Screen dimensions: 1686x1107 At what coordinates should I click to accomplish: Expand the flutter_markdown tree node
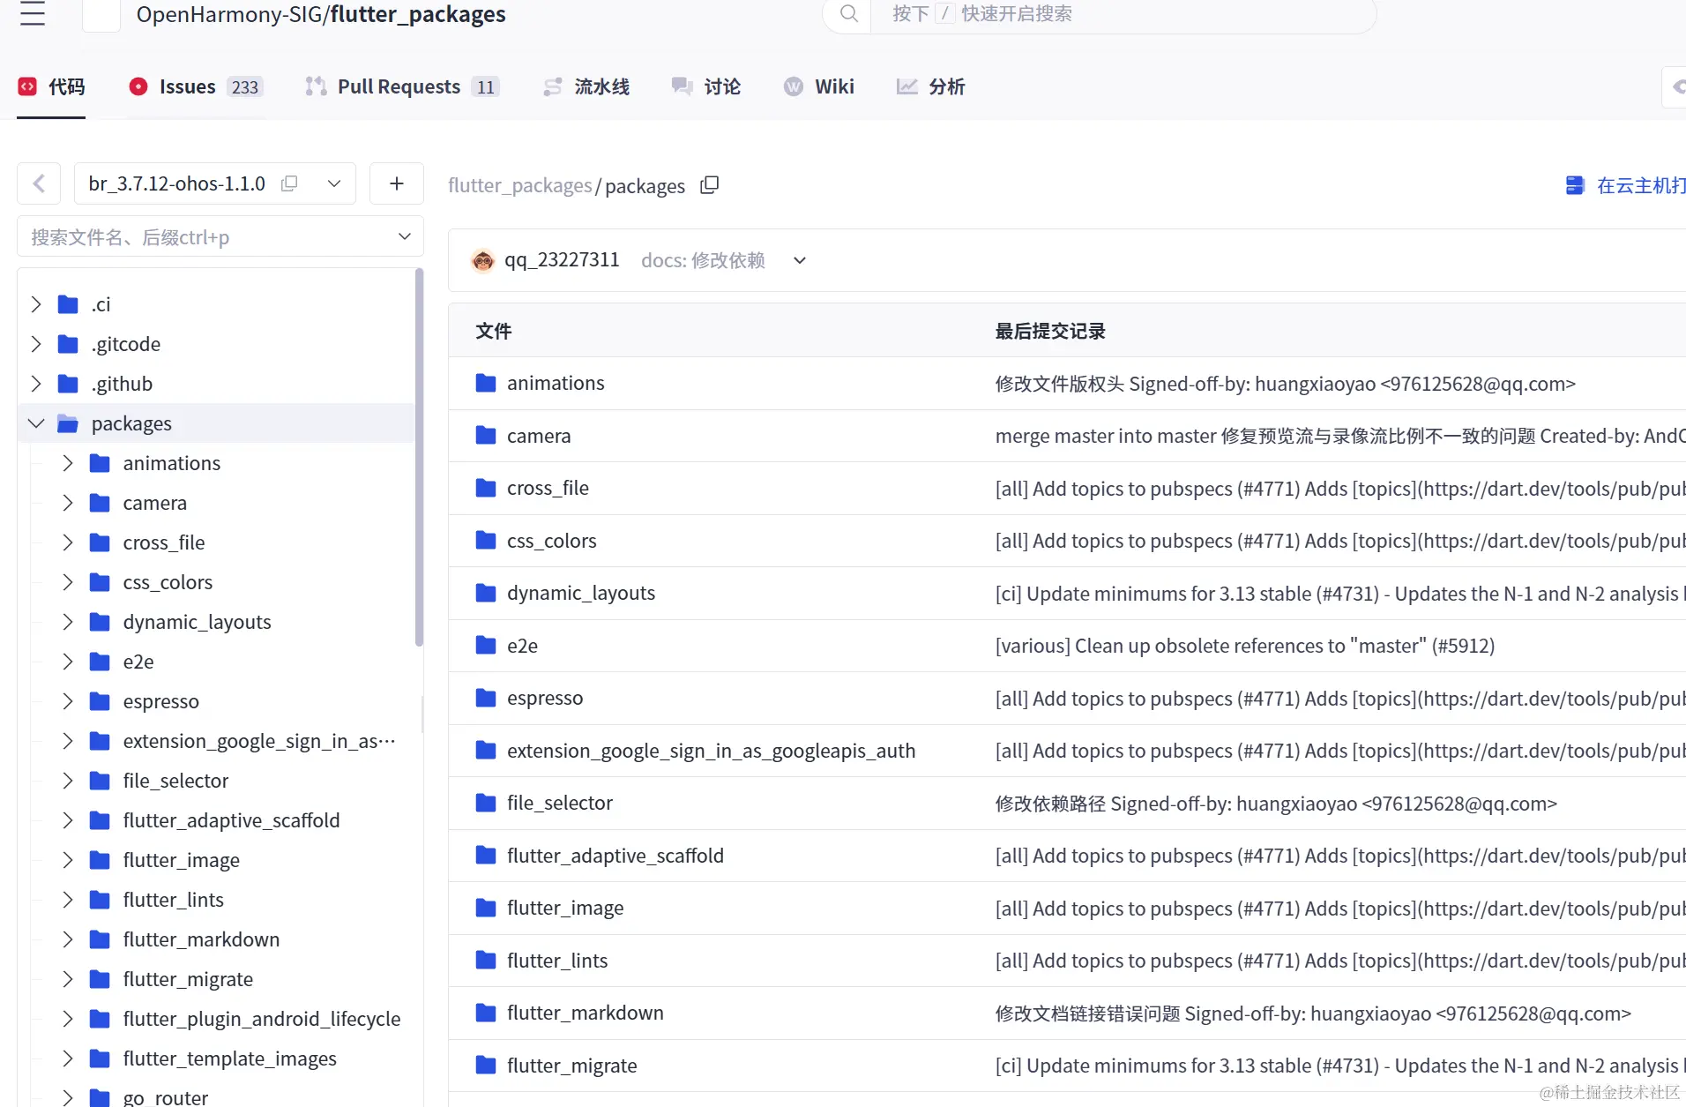tap(68, 939)
